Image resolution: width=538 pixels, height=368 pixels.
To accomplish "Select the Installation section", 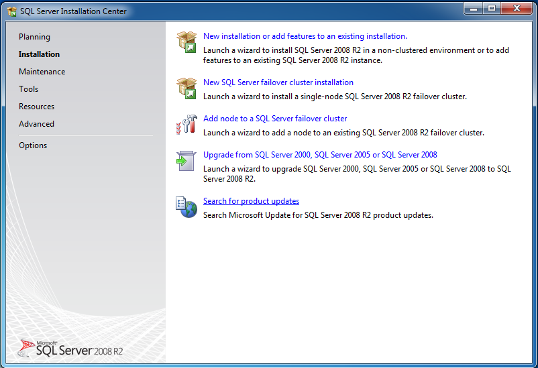I will 39,54.
